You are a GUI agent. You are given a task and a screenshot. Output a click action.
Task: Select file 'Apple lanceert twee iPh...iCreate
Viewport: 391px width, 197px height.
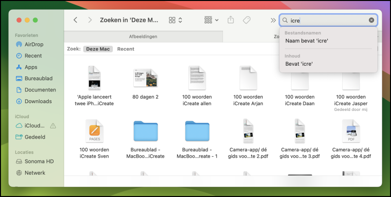tap(94, 86)
